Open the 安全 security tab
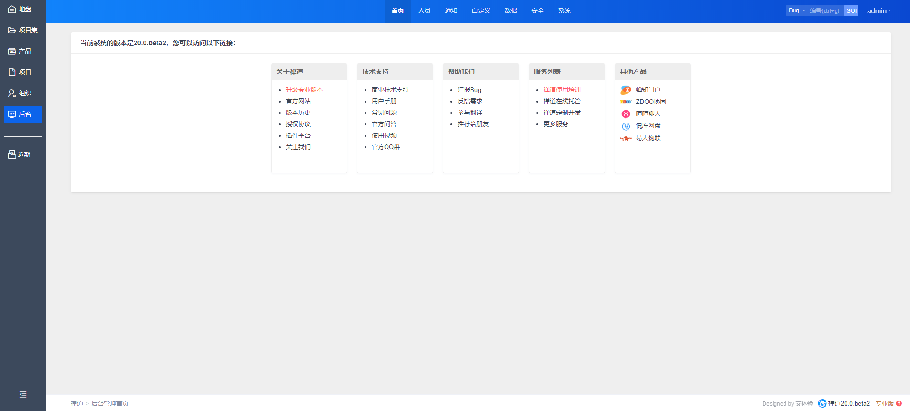 point(537,11)
